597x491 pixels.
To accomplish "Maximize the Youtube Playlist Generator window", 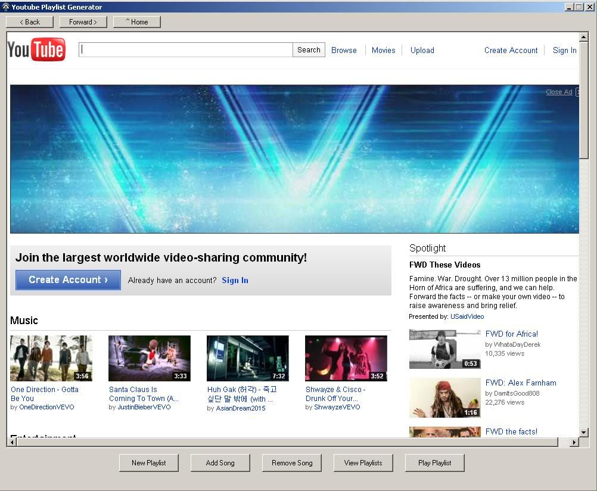I will pyautogui.click(x=579, y=7).
